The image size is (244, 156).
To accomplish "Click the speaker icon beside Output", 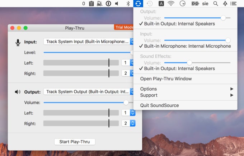I will pos(18,92).
